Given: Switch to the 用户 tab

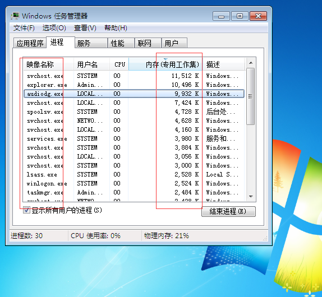Looking at the screenshot, I should point(174,43).
